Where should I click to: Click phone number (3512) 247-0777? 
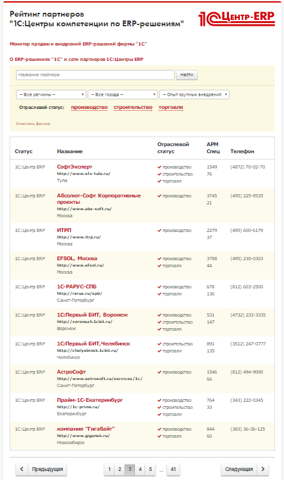pyautogui.click(x=248, y=343)
